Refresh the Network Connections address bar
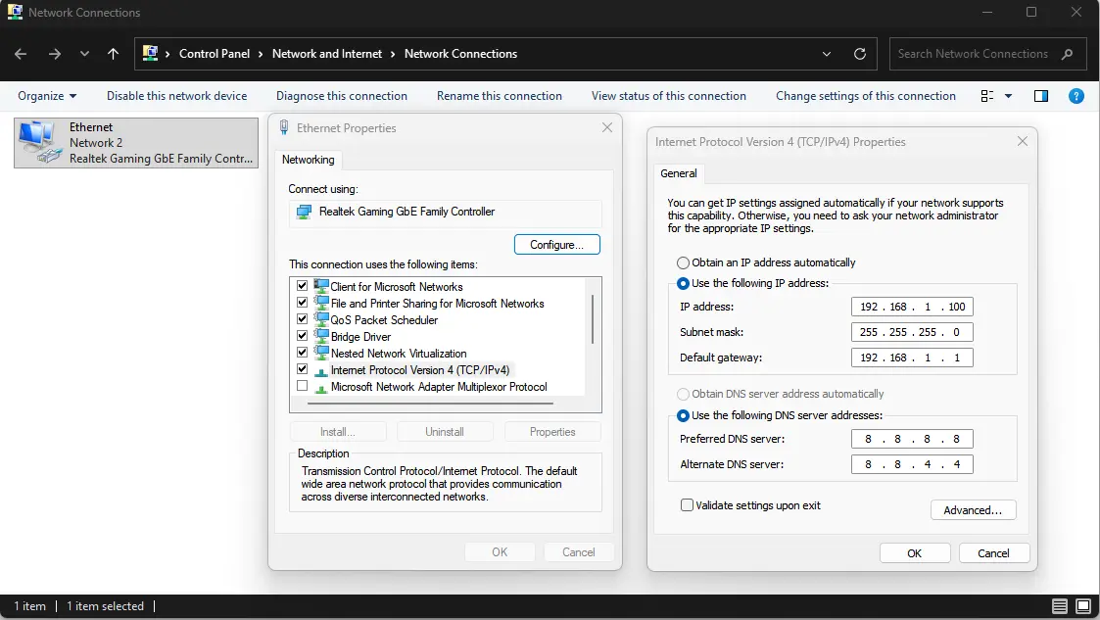This screenshot has width=1100, height=620. coord(860,54)
